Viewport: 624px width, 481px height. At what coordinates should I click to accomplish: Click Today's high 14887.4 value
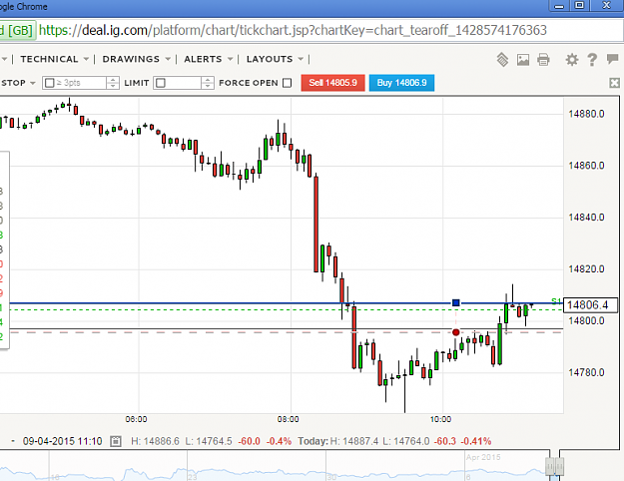click(x=354, y=441)
